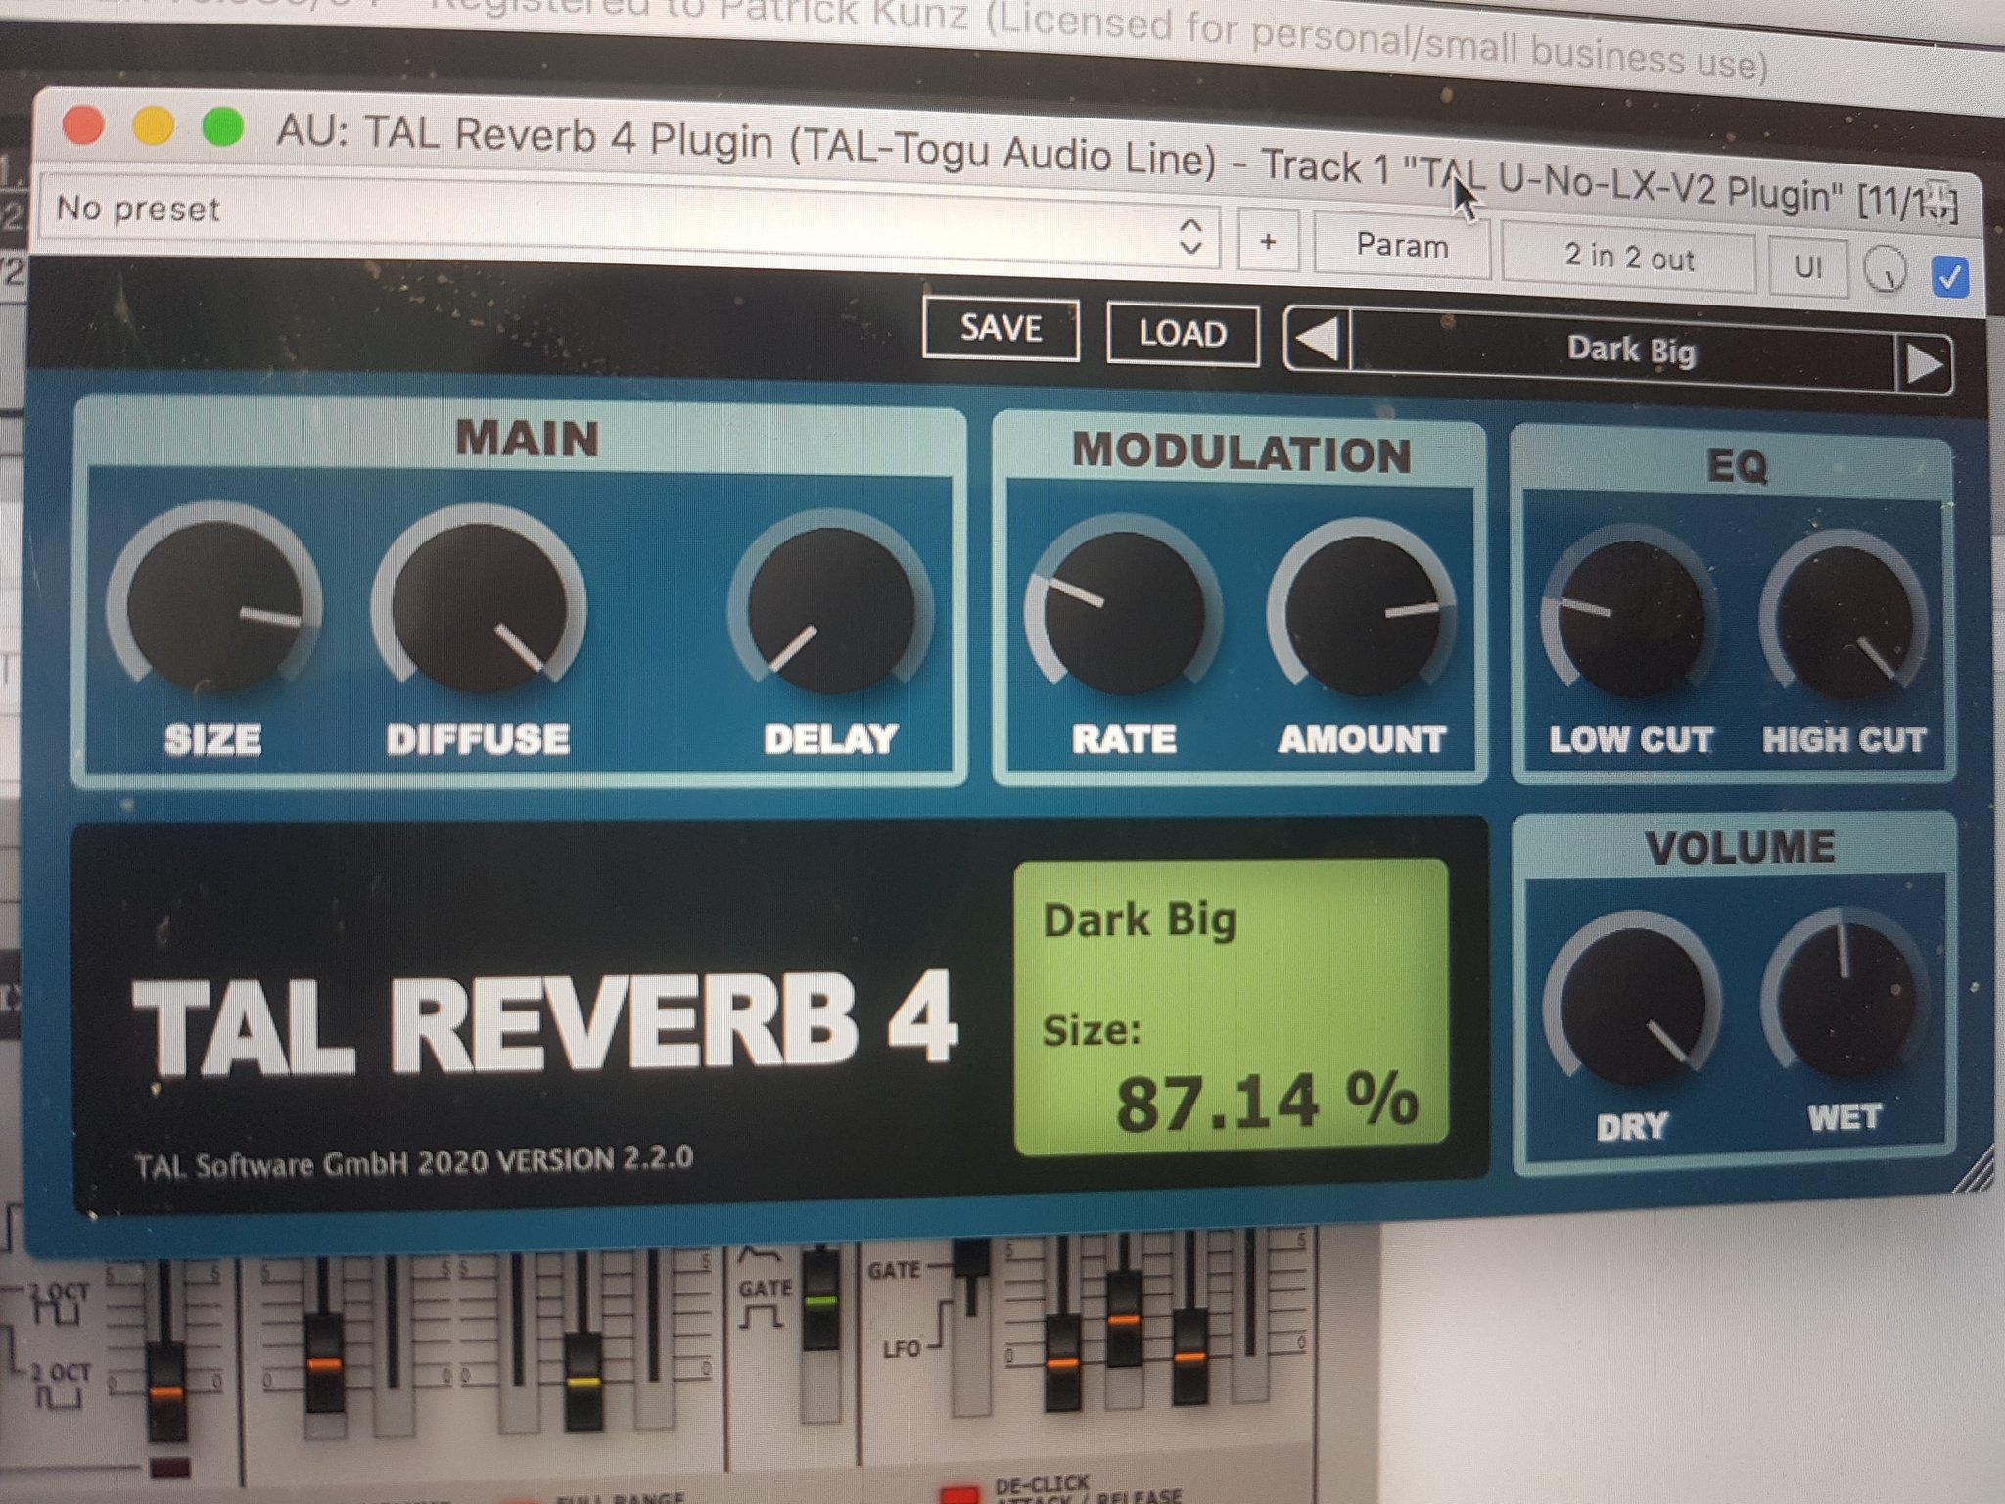Go to previous preset with left arrow
2005x1504 pixels.
(x=1318, y=339)
